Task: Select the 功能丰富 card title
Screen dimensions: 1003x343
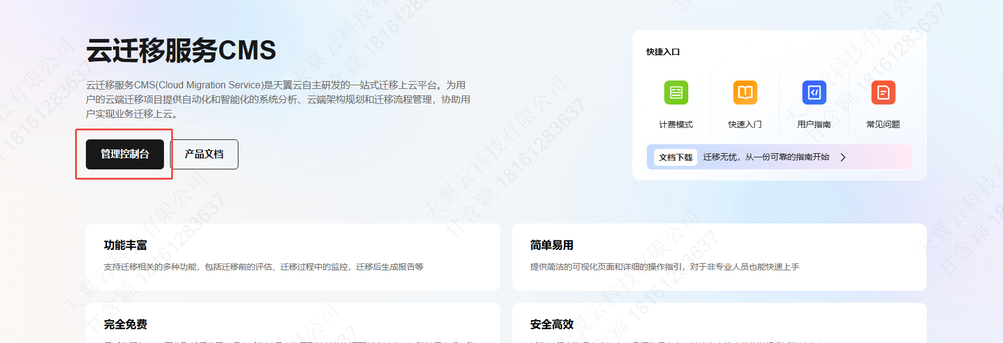Action: tap(126, 245)
